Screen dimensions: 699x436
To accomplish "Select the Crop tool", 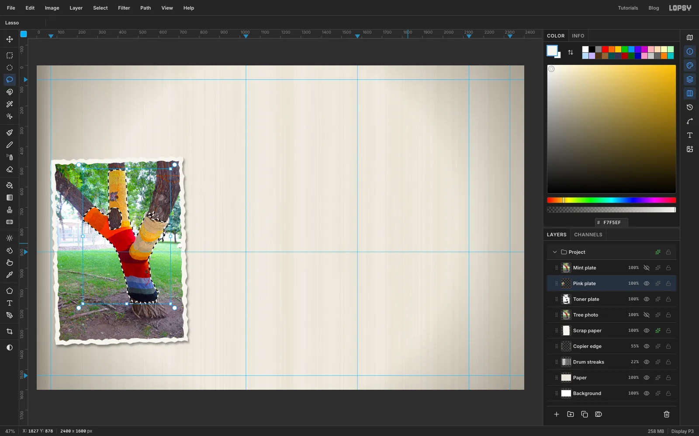I will [10, 331].
